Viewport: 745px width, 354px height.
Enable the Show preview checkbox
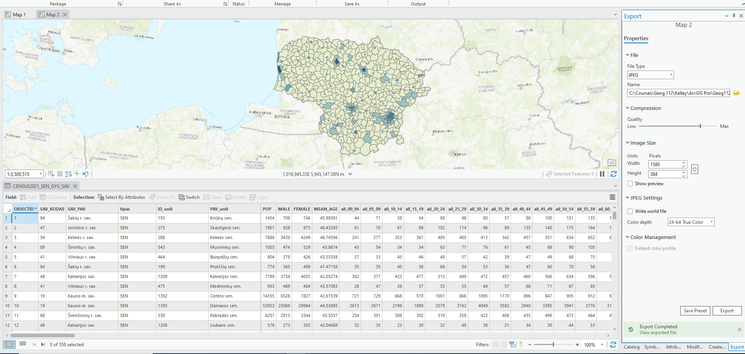[x=630, y=184]
